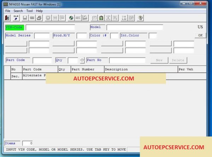Click the Qty input field
Image resolution: width=212 pixels, height=157 pixels.
[x=73, y=61]
